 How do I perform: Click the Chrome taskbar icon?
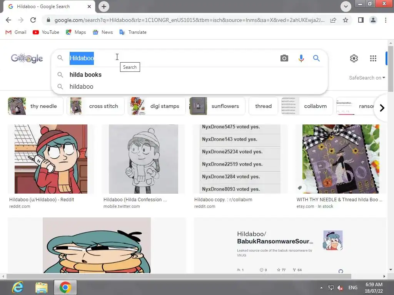coord(65,287)
